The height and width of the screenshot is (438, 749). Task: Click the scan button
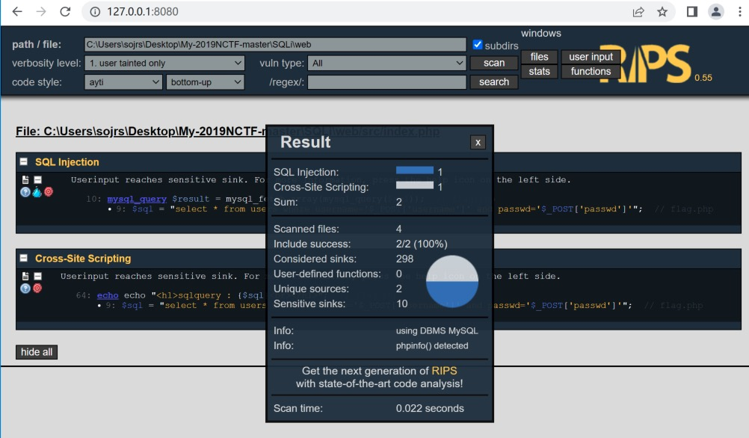point(494,63)
